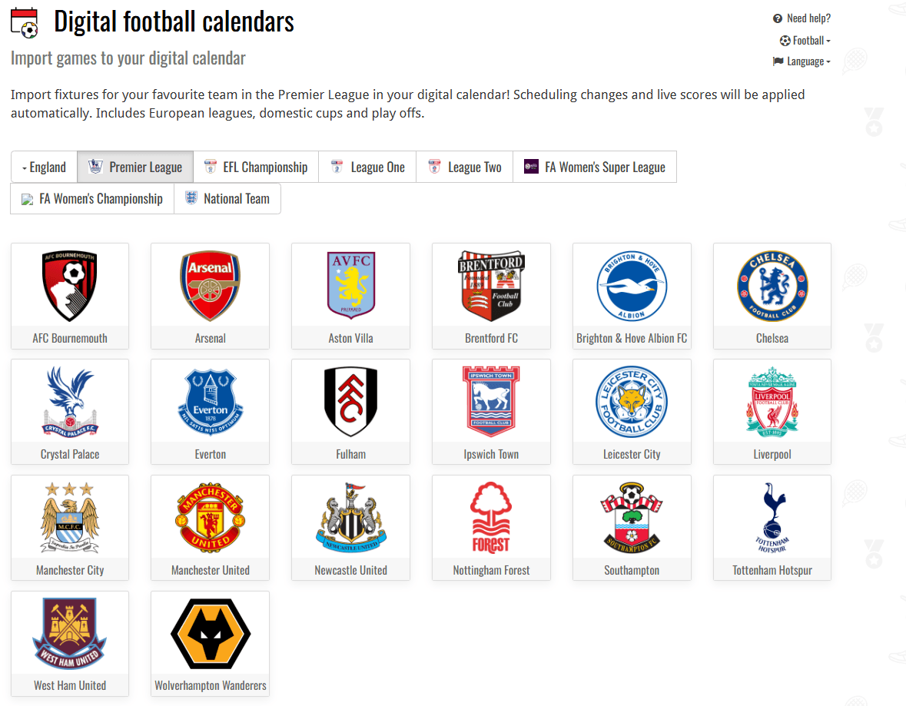Click the Arsenal club crest
The width and height of the screenshot is (906, 706).
point(210,286)
